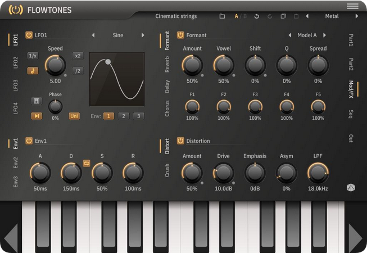367x253 pixels.
Task: Click modulation dot beside Vowel knob
Action: [234, 75]
